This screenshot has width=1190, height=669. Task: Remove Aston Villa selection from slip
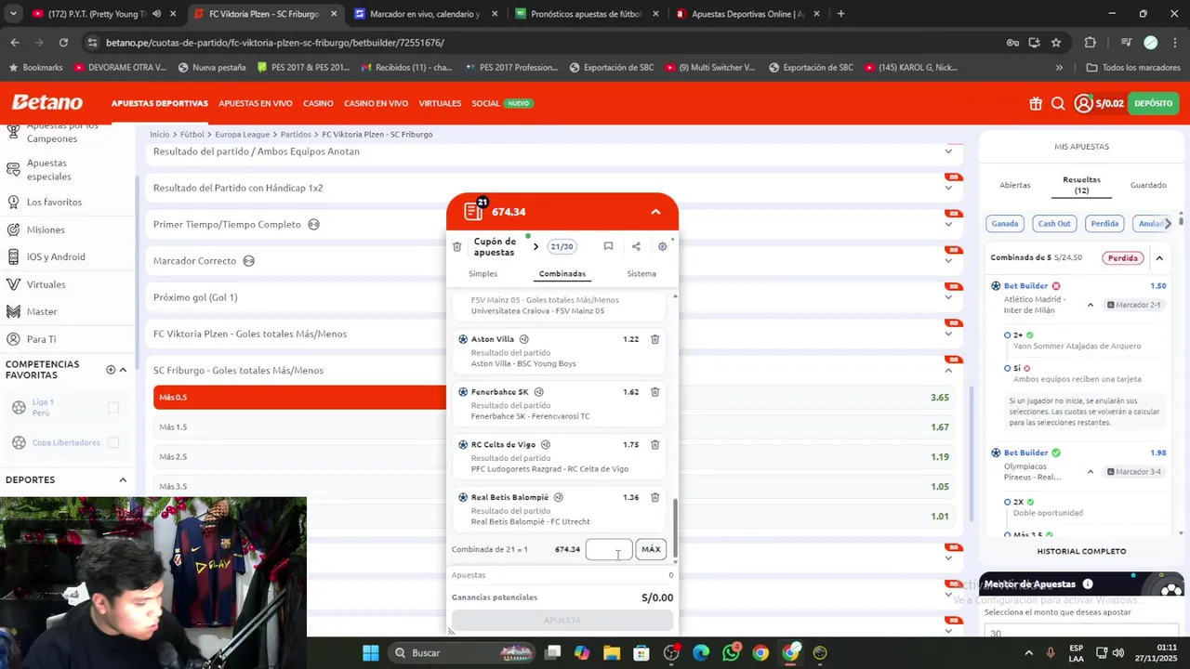(x=654, y=339)
